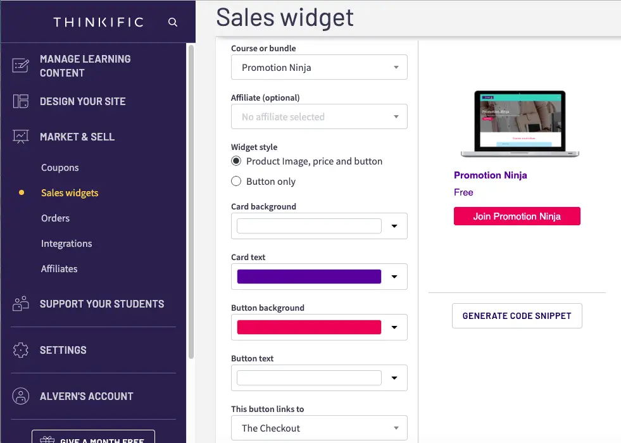Open Integrations page
Viewport: 621px width, 443px height.
point(66,244)
